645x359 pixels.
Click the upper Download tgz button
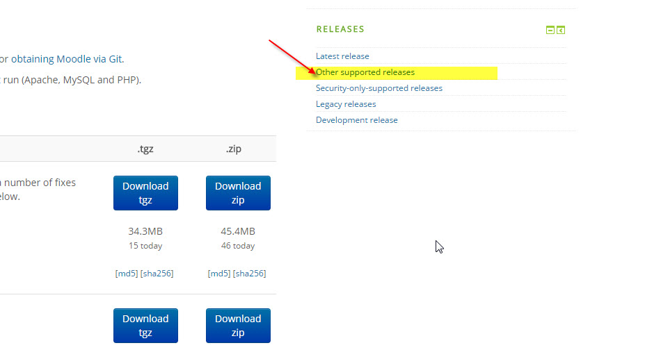145,192
